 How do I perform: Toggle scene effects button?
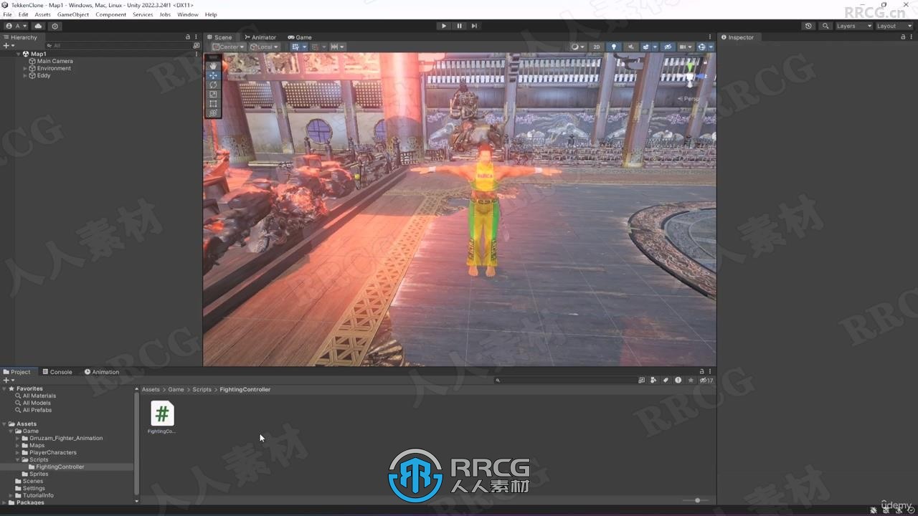pos(648,47)
